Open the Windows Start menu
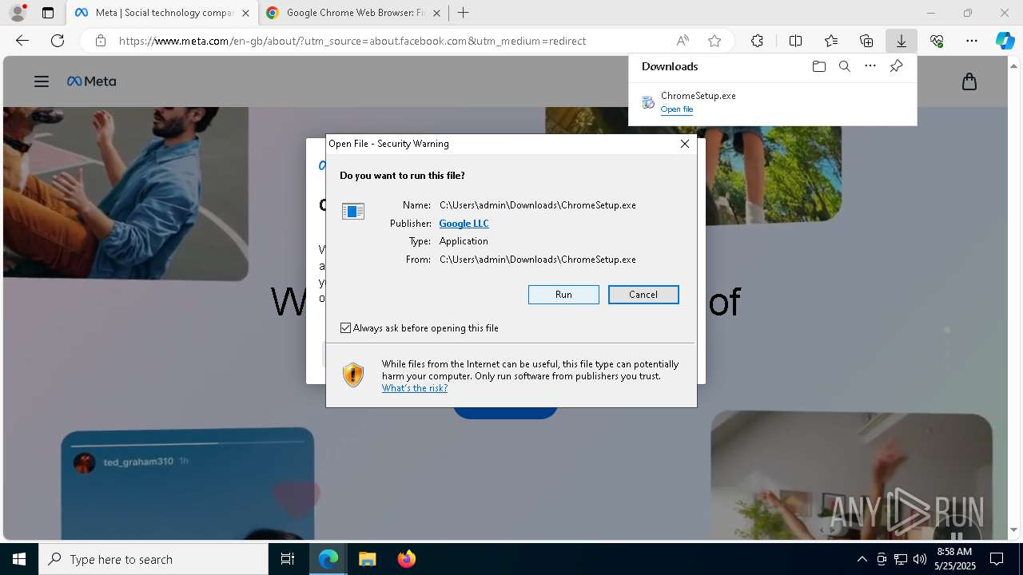The height and width of the screenshot is (575, 1023). [19, 559]
